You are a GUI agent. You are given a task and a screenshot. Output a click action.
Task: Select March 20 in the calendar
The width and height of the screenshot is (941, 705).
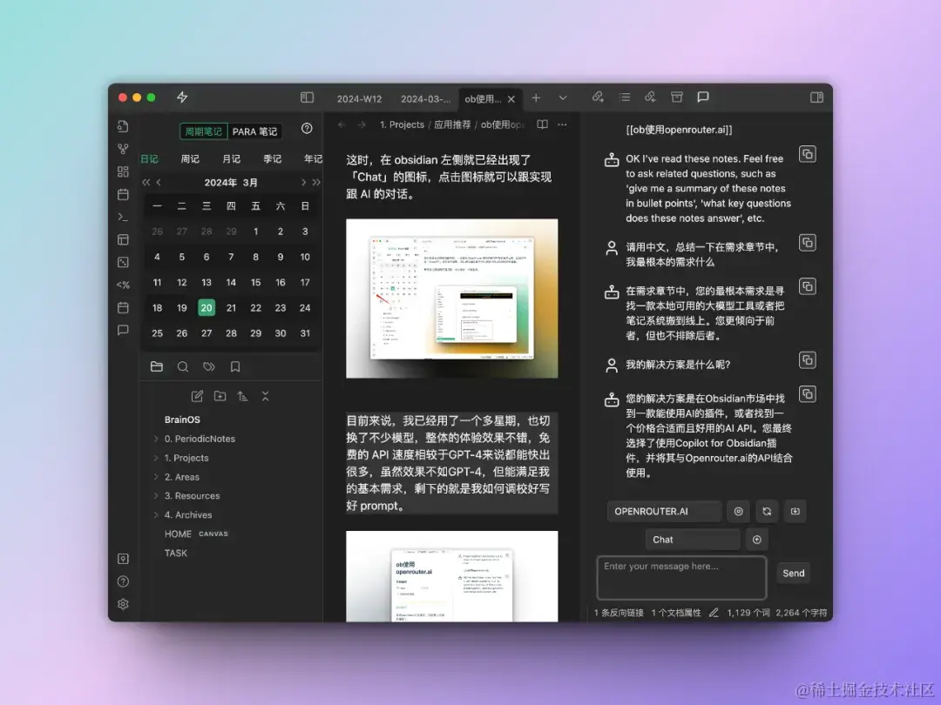click(206, 307)
